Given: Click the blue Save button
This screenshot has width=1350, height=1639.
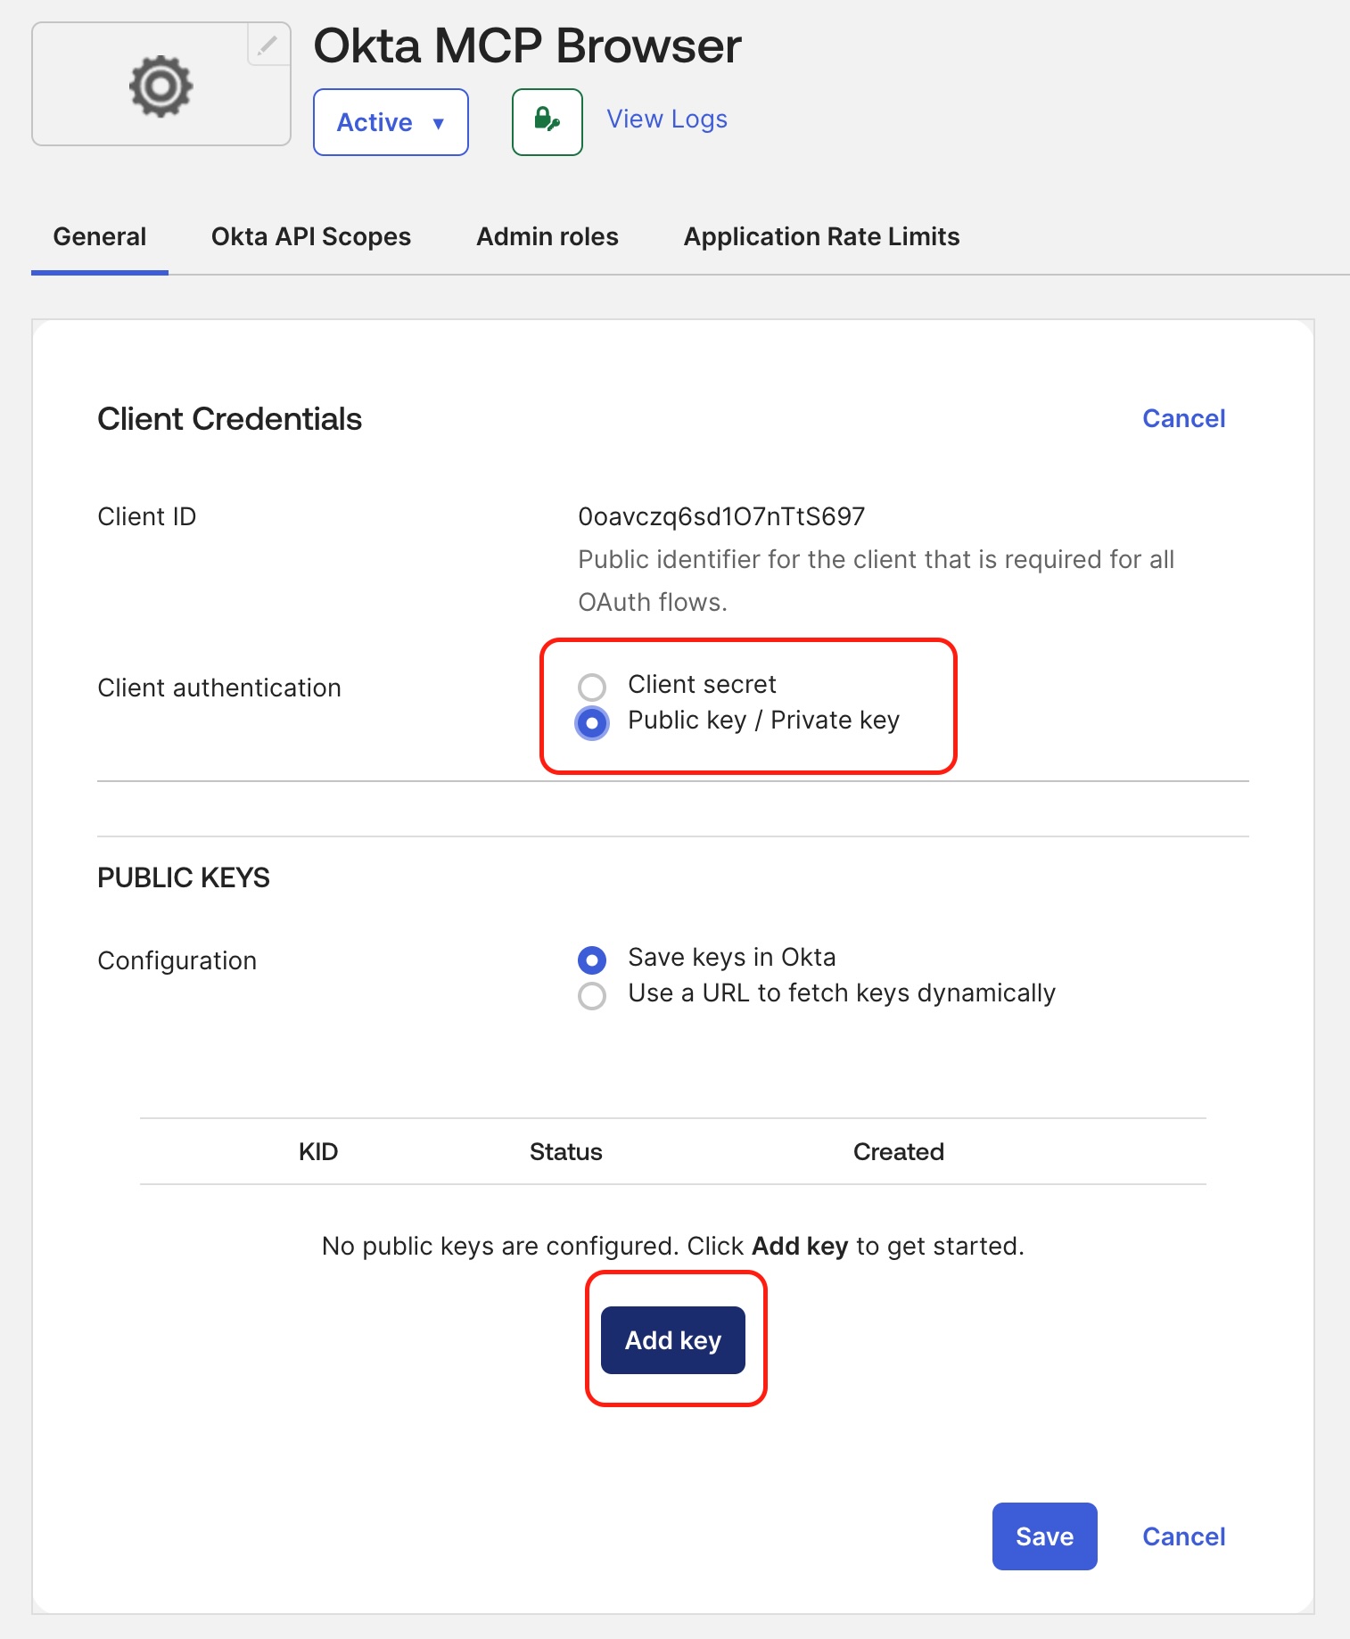Looking at the screenshot, I should coord(1044,1536).
